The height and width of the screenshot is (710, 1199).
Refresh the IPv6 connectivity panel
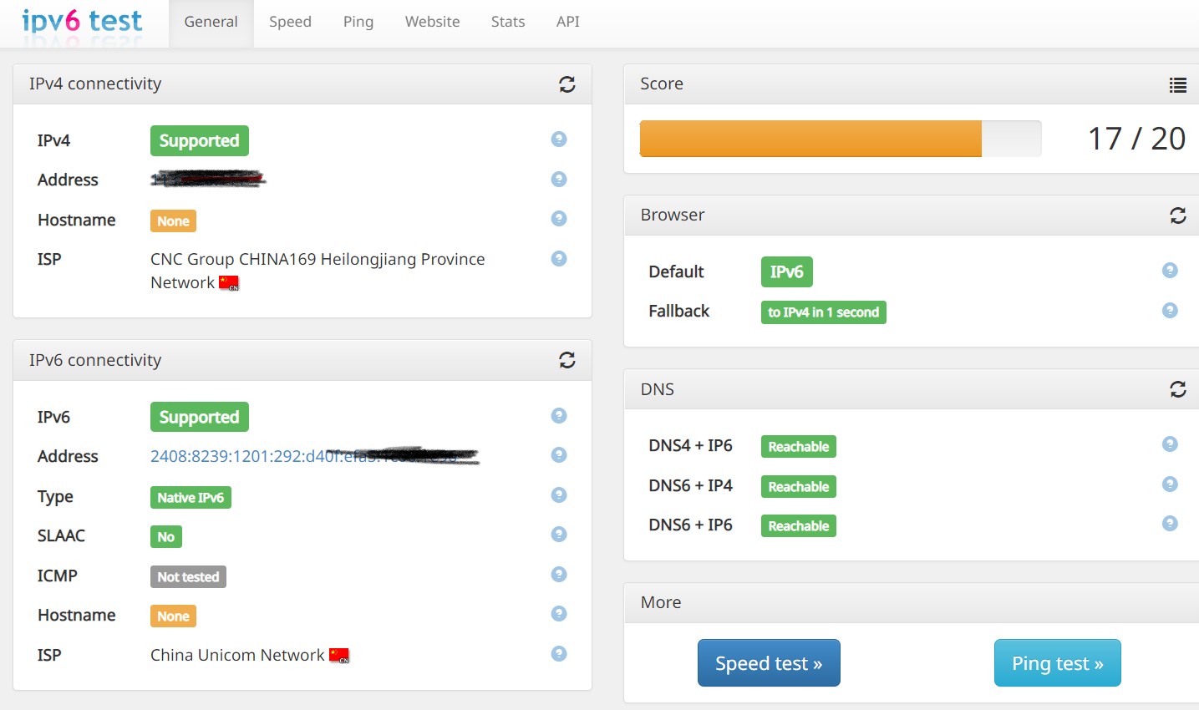[x=566, y=360]
